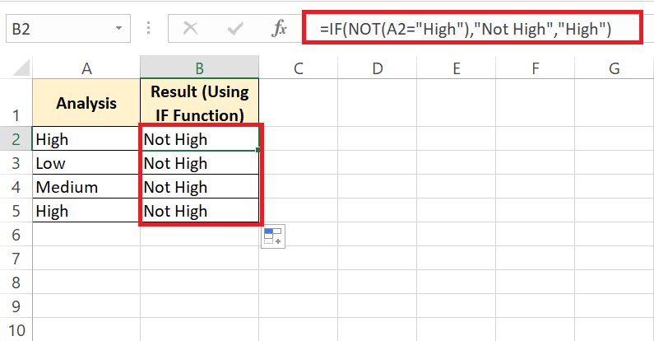Select row 5 header

tap(16, 210)
